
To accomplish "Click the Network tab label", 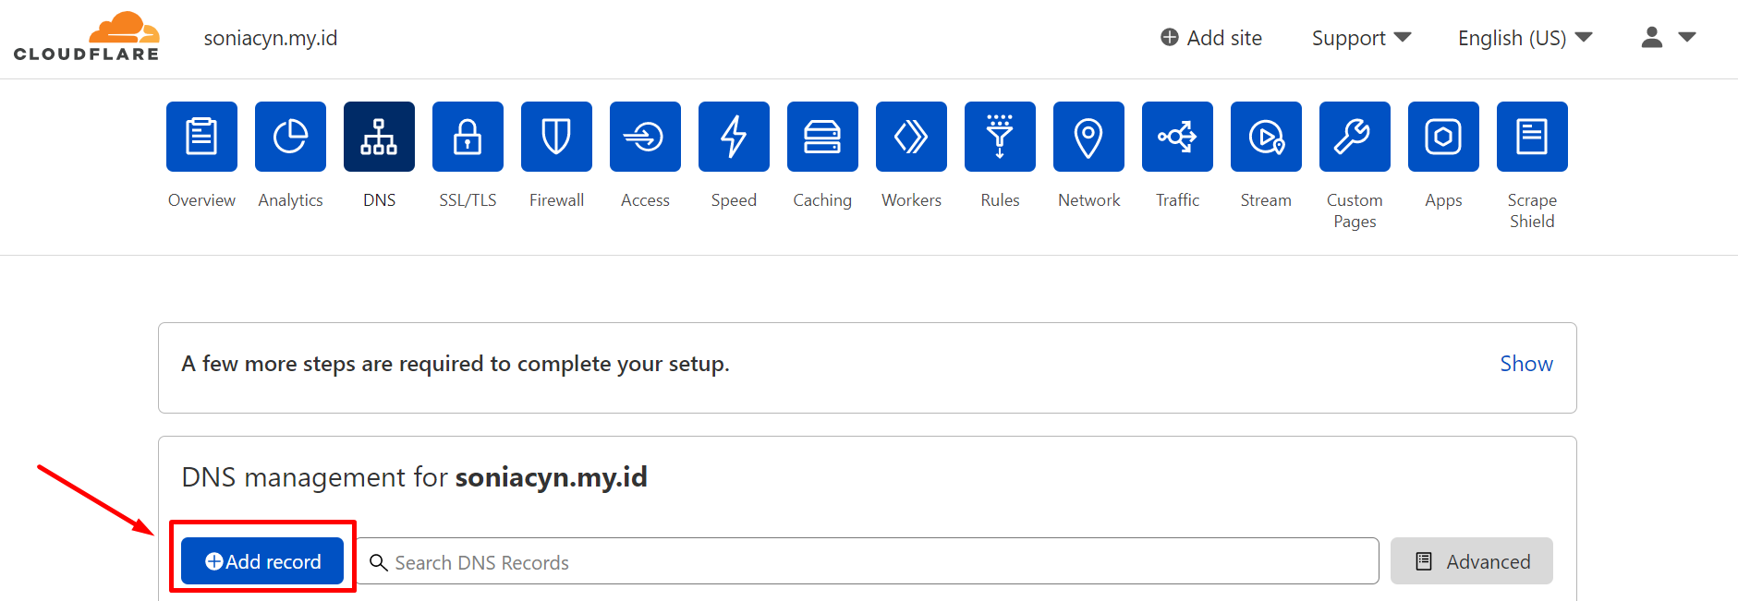I will [1088, 200].
